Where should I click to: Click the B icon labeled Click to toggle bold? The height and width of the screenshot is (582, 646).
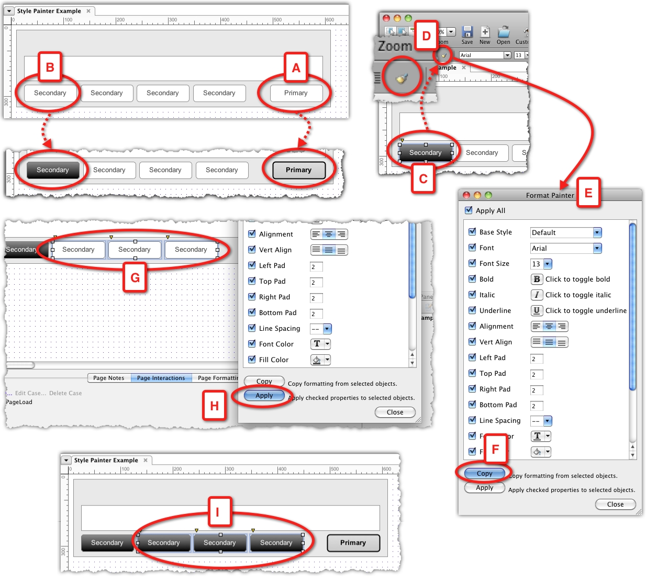pyautogui.click(x=537, y=279)
